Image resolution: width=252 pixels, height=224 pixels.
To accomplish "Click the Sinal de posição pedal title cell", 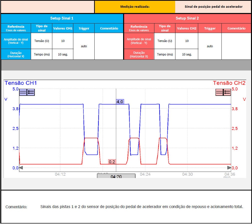I will pyautogui.click(x=213, y=7).
